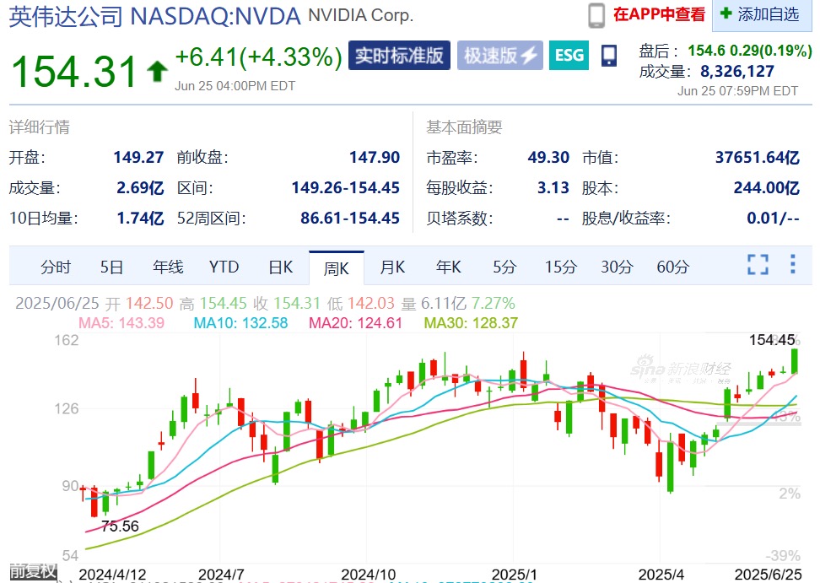Toggle the 前复权 adjustment label
The width and height of the screenshot is (820, 583).
tap(32, 570)
